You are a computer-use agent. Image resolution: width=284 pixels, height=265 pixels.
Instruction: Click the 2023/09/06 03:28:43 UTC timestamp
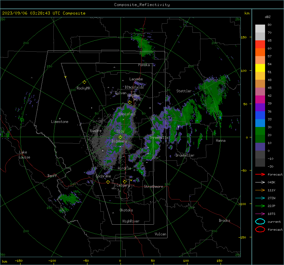click(x=31, y=13)
